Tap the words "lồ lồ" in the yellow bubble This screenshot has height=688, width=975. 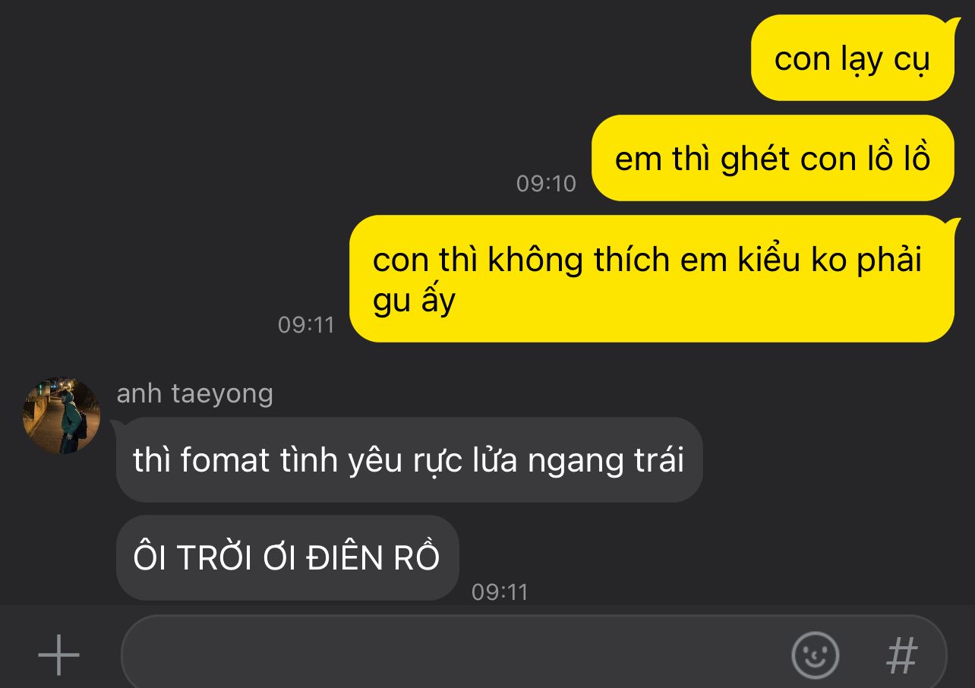pos(888,159)
